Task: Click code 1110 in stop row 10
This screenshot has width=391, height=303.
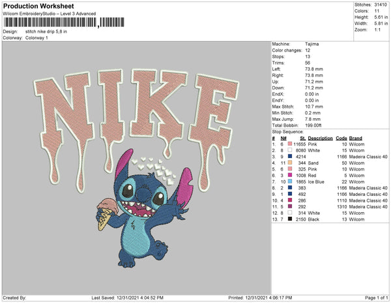Action: coord(342,200)
